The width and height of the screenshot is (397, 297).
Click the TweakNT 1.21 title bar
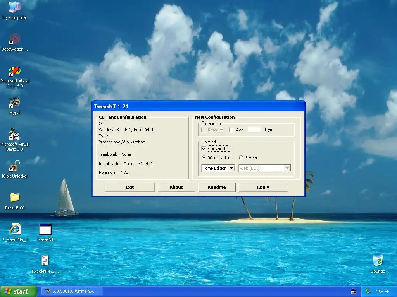(x=198, y=106)
